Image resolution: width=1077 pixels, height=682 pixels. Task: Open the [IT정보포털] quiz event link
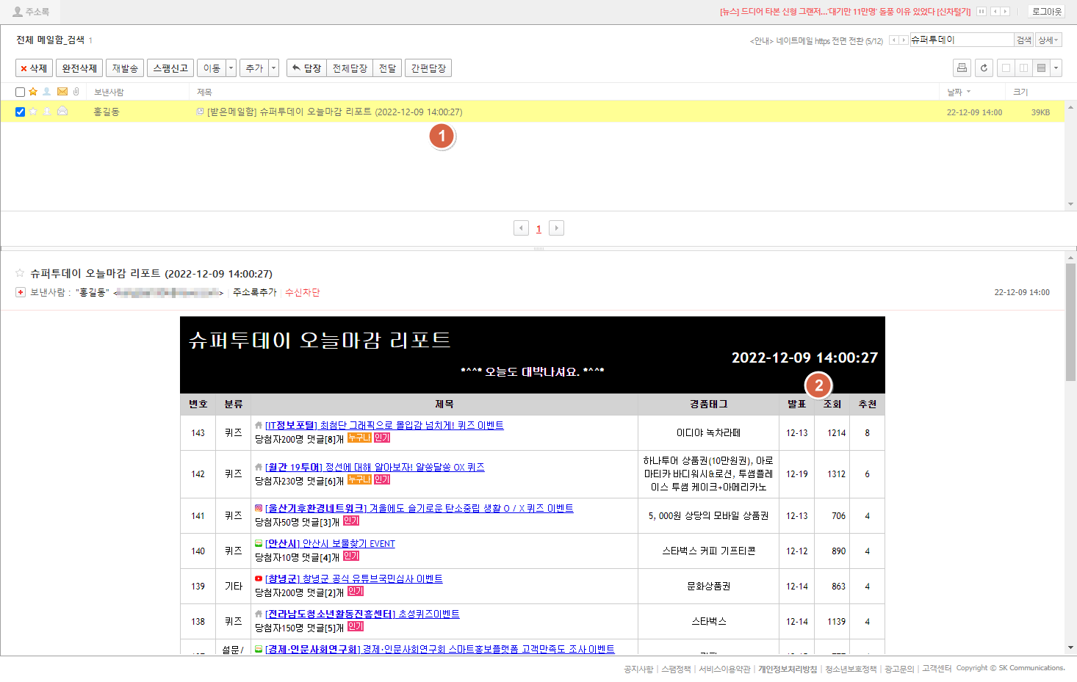[x=384, y=425]
